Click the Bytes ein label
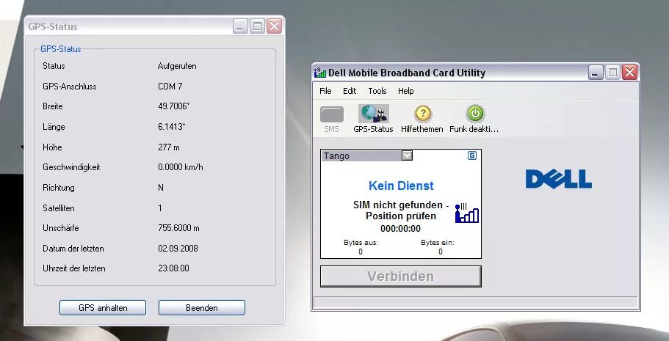 tap(438, 243)
